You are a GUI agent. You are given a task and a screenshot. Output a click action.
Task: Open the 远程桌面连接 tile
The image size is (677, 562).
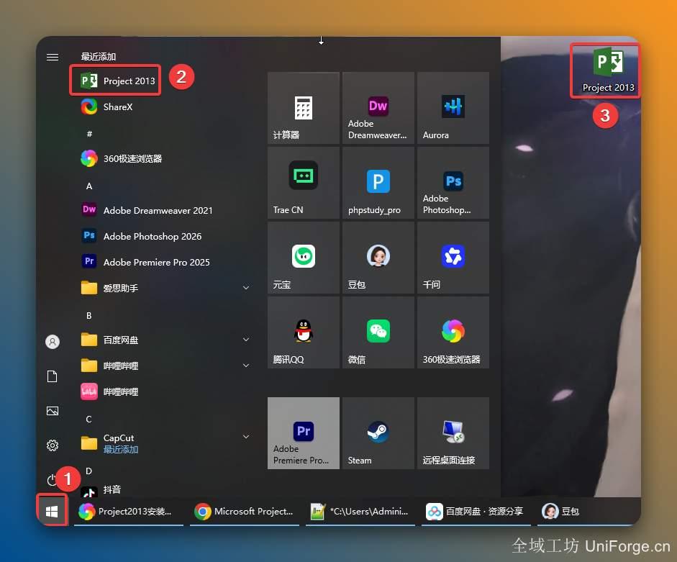coord(453,433)
